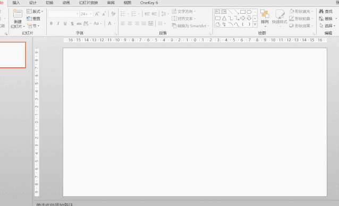Open Slide Show (幻灯片放映) tab
Viewport: 339px width, 206px height.
tap(88, 3)
